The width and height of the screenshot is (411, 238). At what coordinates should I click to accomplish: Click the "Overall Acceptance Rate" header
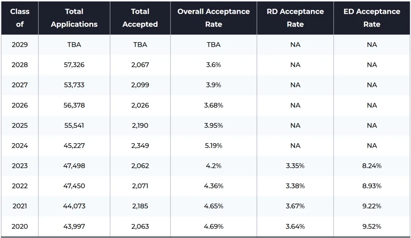pyautogui.click(x=213, y=18)
